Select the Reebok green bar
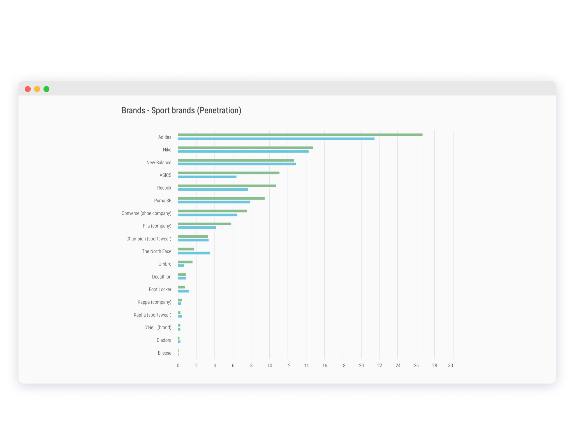Image resolution: width=574 pixels, height=430 pixels. click(x=227, y=186)
